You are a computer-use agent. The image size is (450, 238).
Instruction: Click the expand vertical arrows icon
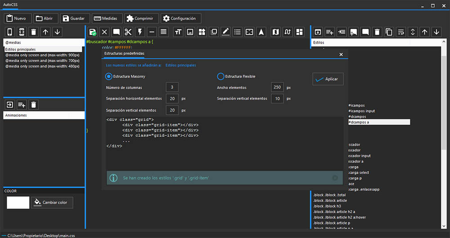413,32
